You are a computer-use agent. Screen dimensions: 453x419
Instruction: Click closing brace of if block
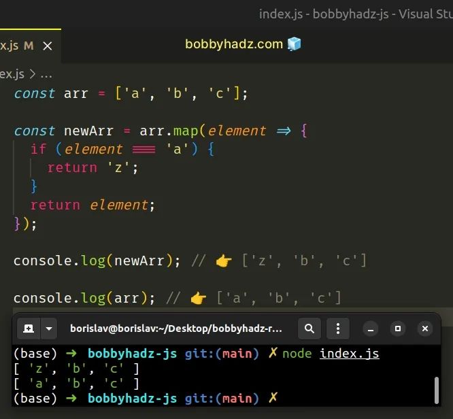coord(34,186)
